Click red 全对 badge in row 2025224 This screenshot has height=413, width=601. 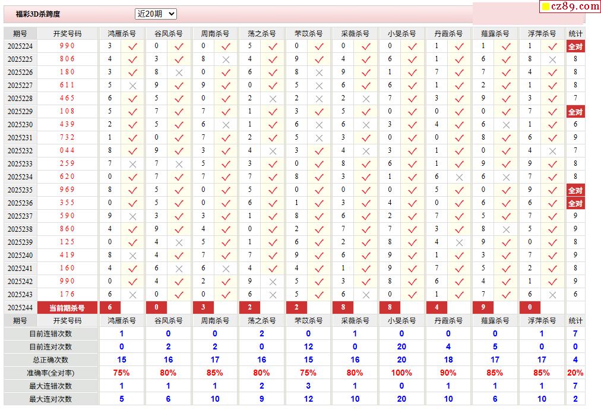tap(575, 46)
